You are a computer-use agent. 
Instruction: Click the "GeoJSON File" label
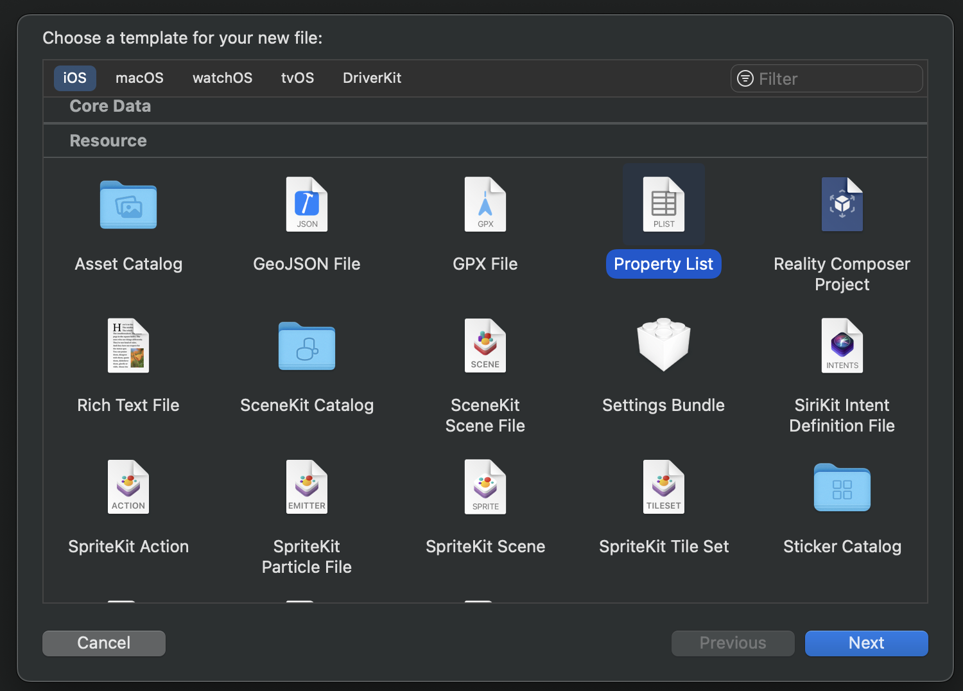[307, 264]
